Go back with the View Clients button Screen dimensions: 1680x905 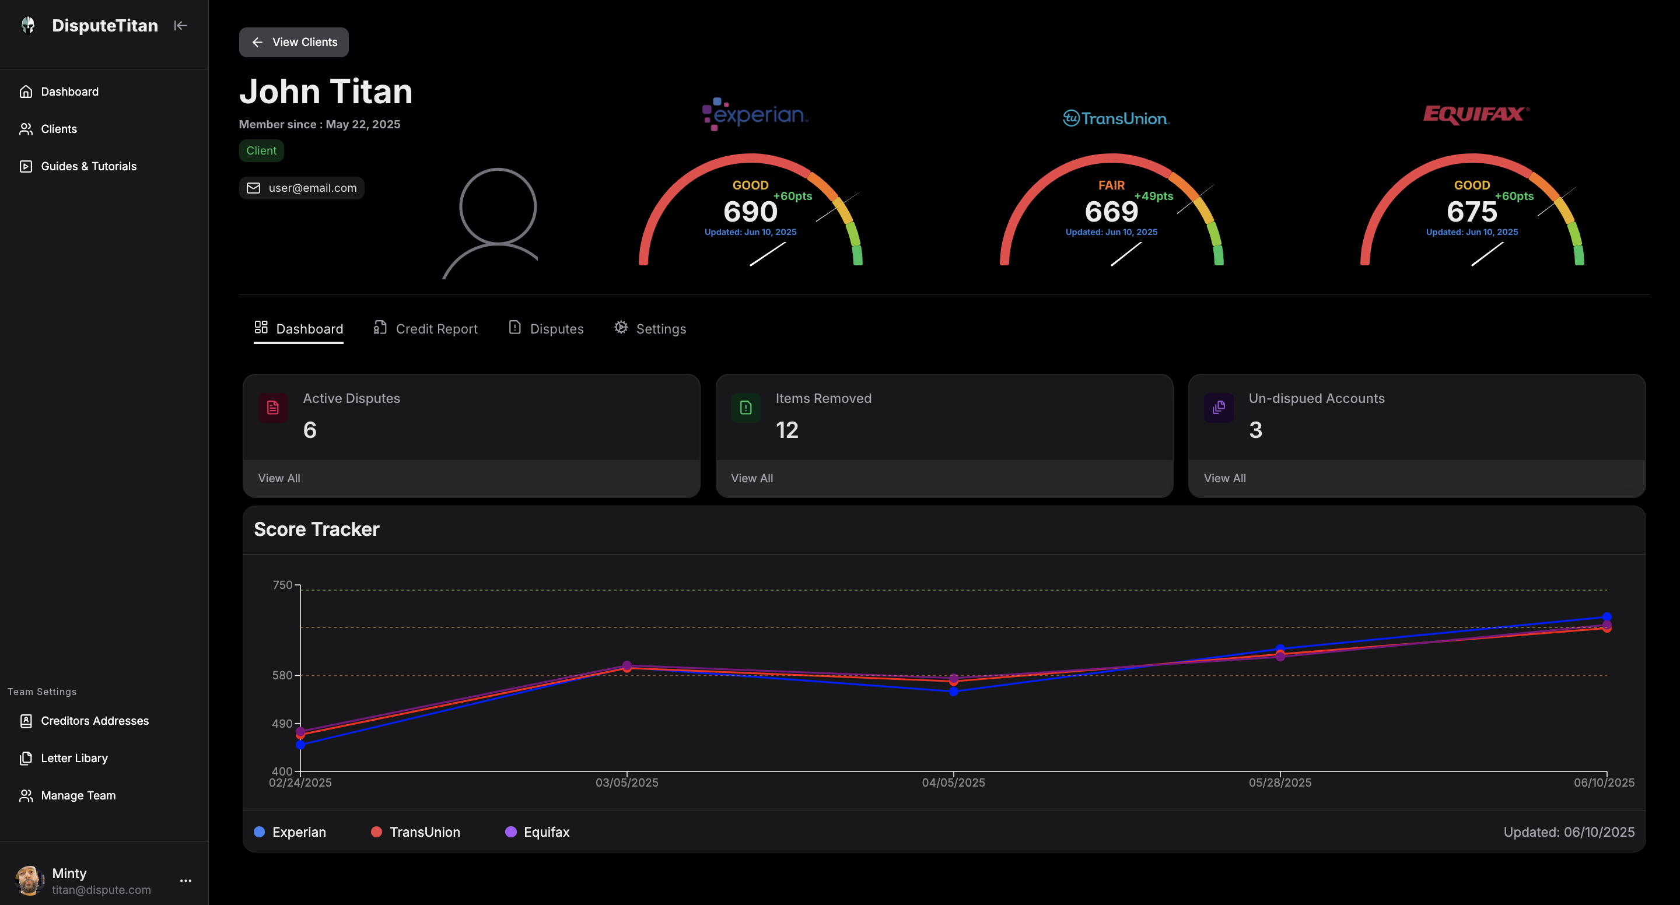click(x=293, y=43)
